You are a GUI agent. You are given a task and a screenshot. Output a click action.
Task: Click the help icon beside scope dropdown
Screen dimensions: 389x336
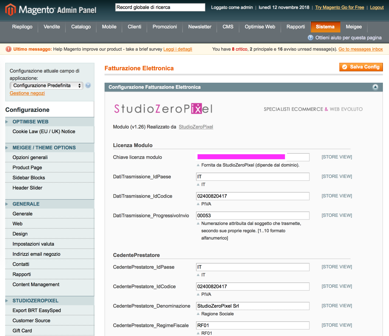(x=88, y=85)
